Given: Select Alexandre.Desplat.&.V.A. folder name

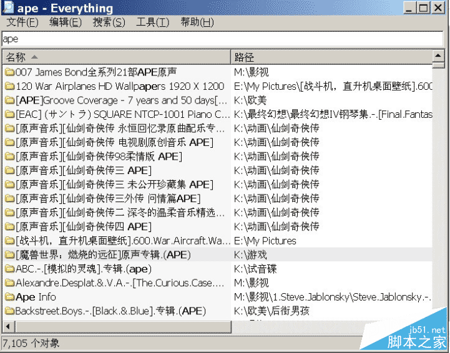Looking at the screenshot, I should pyautogui.click(x=120, y=283).
